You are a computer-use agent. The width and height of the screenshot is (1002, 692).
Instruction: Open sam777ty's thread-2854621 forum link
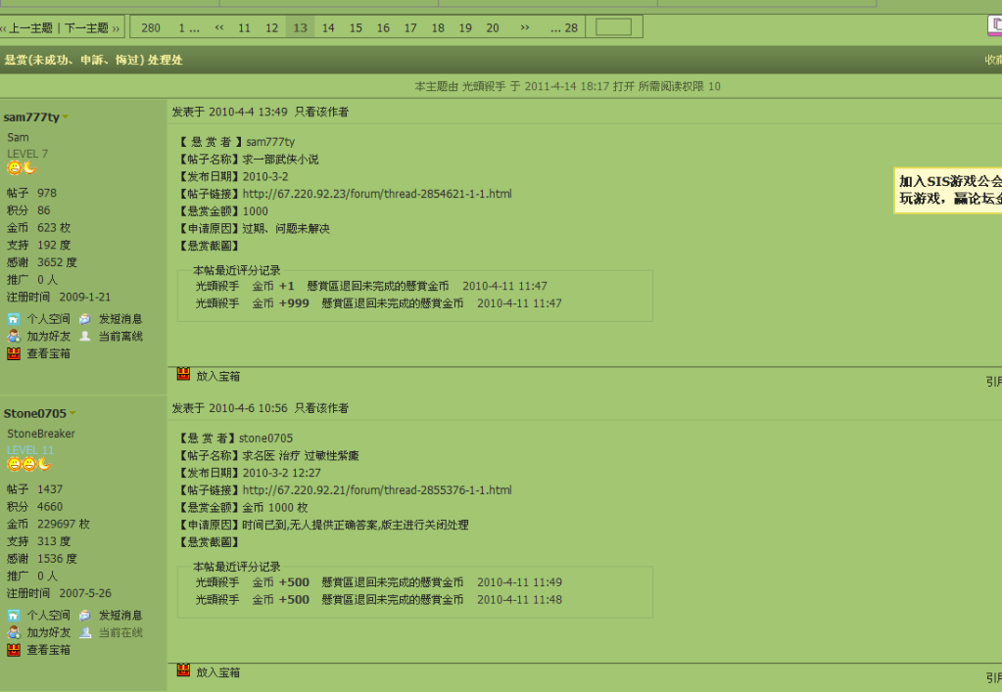click(377, 194)
